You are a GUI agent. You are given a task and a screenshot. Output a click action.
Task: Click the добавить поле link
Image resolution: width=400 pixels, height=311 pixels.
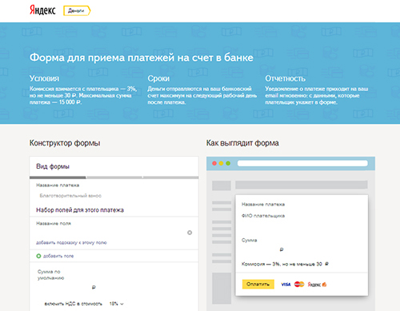pyautogui.click(x=58, y=256)
